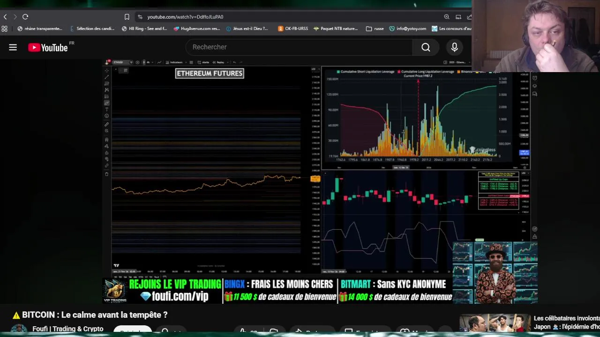Click the title 'BITCOIN : Le calme avant la tempête ?'

coord(95,315)
